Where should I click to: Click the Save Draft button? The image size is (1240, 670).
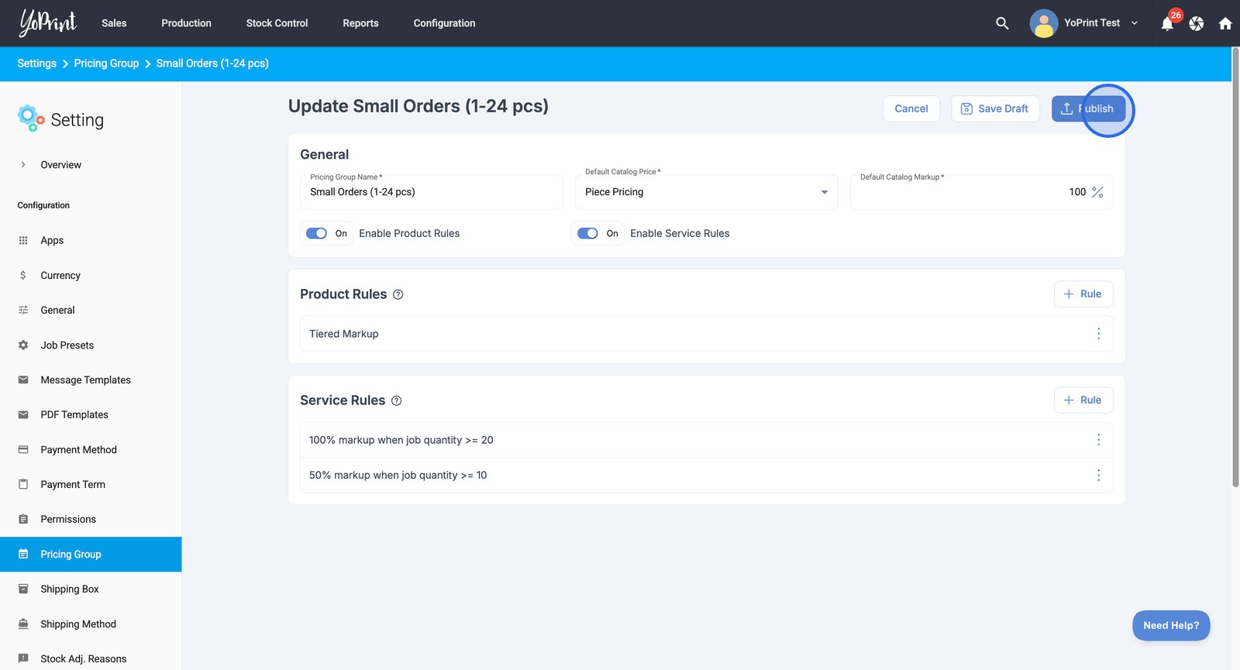pos(995,108)
